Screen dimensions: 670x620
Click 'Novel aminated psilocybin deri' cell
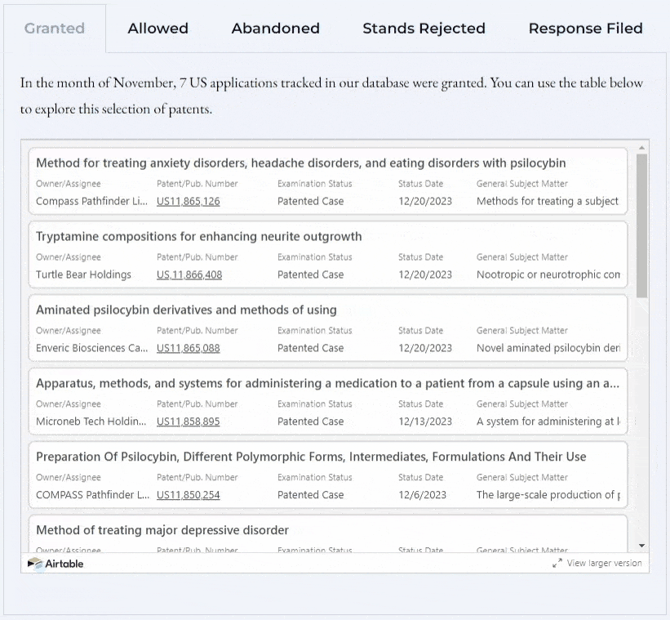click(x=548, y=348)
